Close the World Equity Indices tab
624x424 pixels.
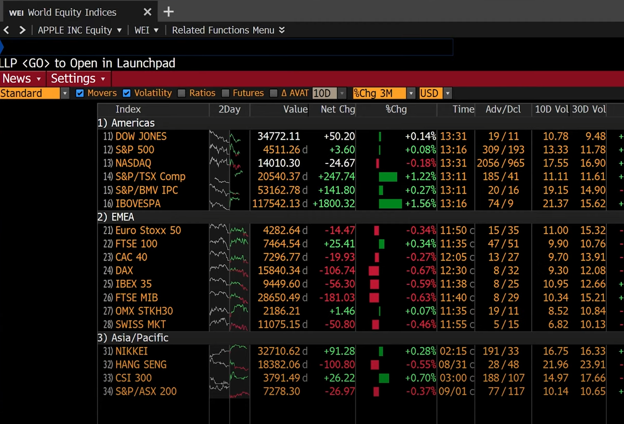point(147,12)
